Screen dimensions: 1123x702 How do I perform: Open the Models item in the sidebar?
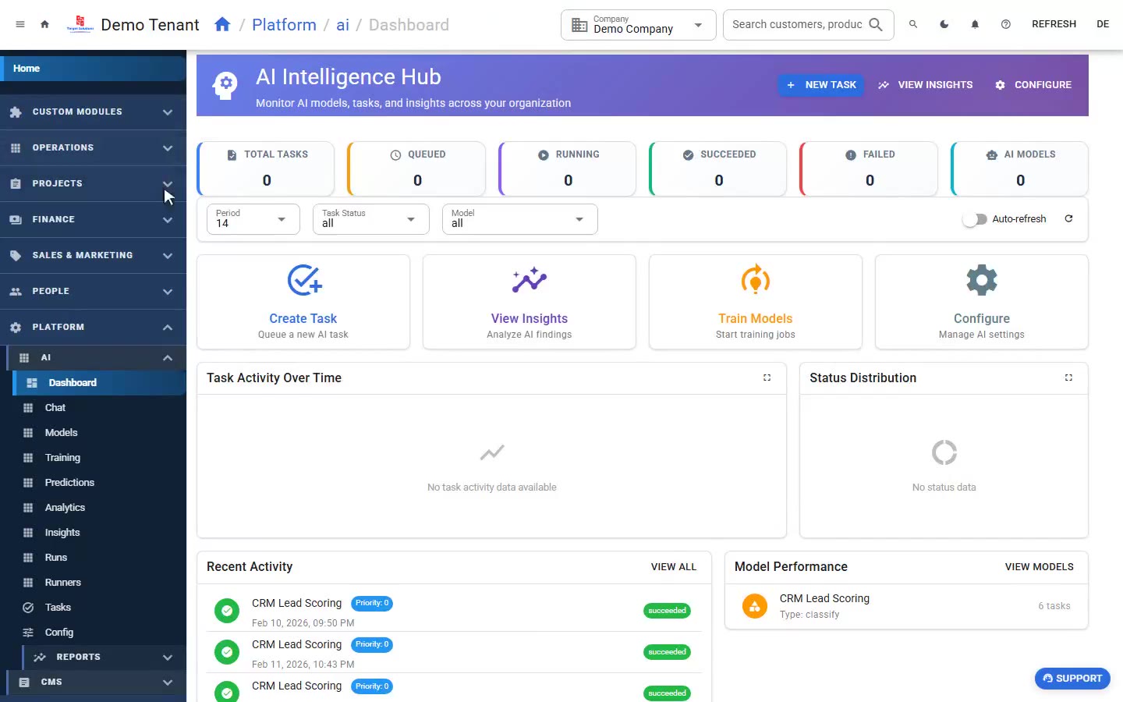point(99,433)
